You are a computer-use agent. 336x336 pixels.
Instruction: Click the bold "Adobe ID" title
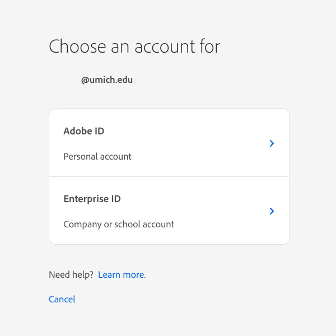pyautogui.click(x=84, y=131)
